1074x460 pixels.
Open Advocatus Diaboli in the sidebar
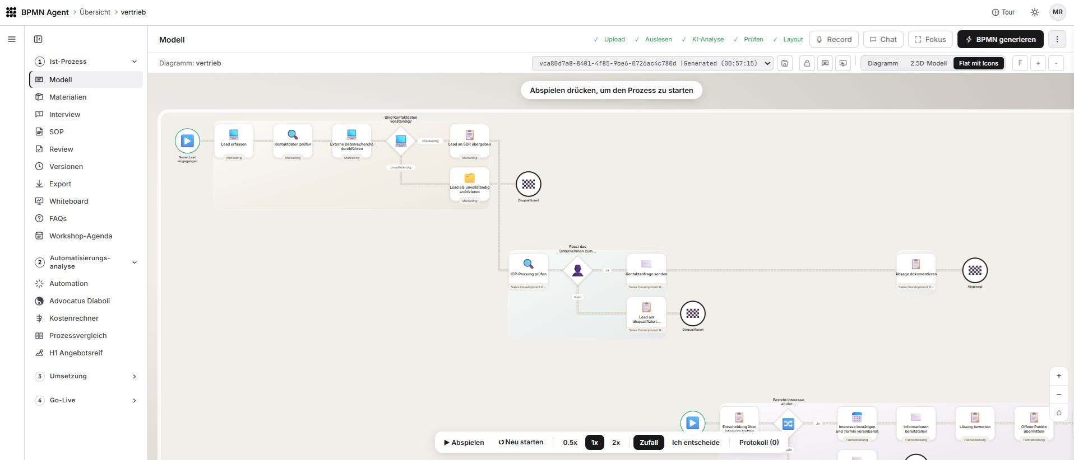pos(86,301)
